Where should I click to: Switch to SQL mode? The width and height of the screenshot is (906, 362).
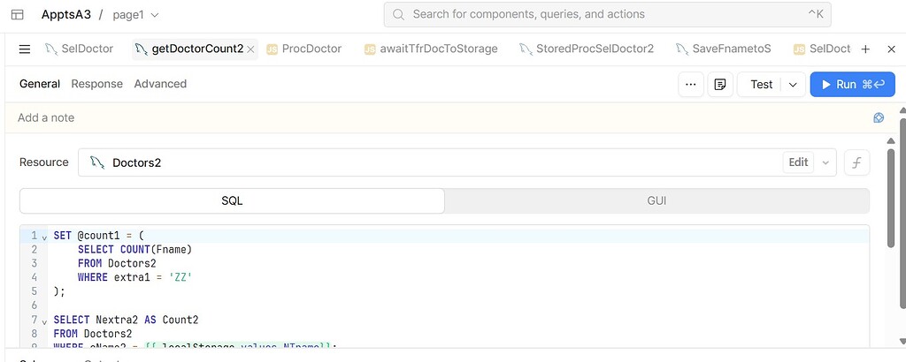point(233,201)
